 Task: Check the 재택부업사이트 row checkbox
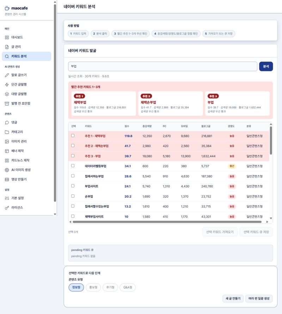73,216
